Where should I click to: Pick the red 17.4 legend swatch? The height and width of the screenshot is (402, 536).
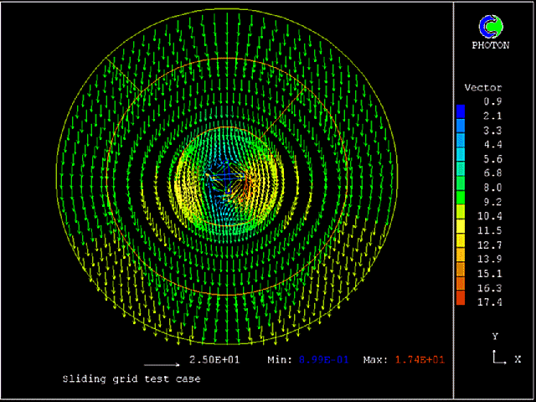click(x=461, y=299)
